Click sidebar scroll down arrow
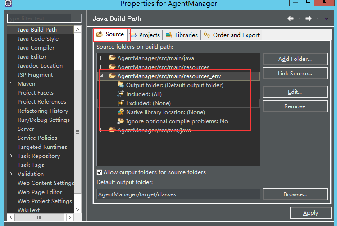Screen dimensions: 337x226 click(78, 209)
